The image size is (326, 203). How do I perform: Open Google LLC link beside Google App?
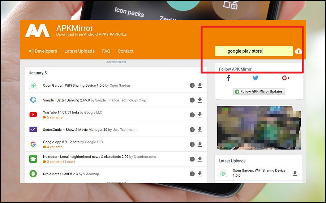click(94, 142)
